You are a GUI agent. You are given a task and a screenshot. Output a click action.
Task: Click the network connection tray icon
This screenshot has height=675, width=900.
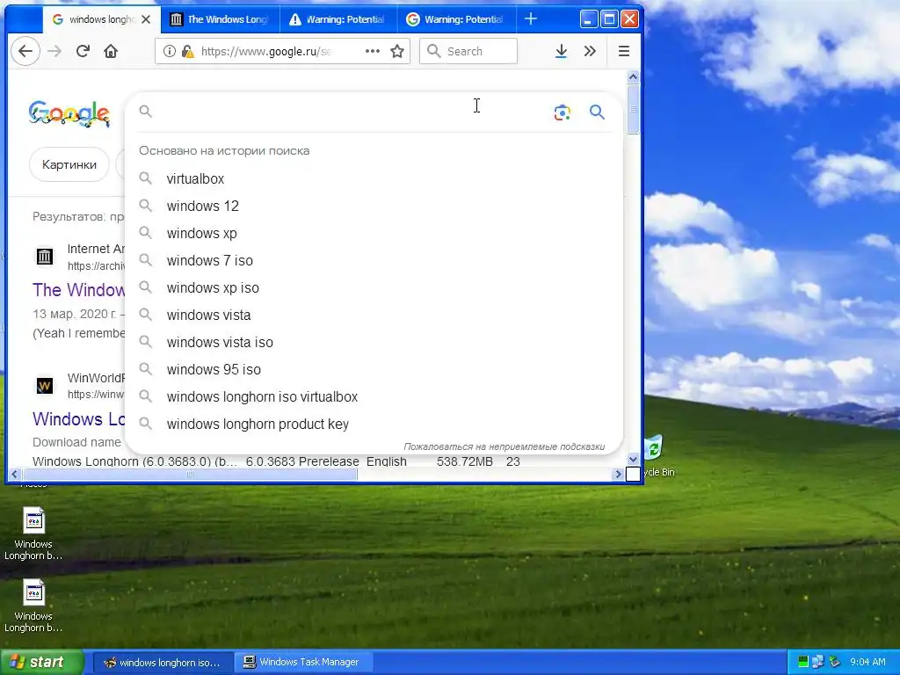(818, 663)
